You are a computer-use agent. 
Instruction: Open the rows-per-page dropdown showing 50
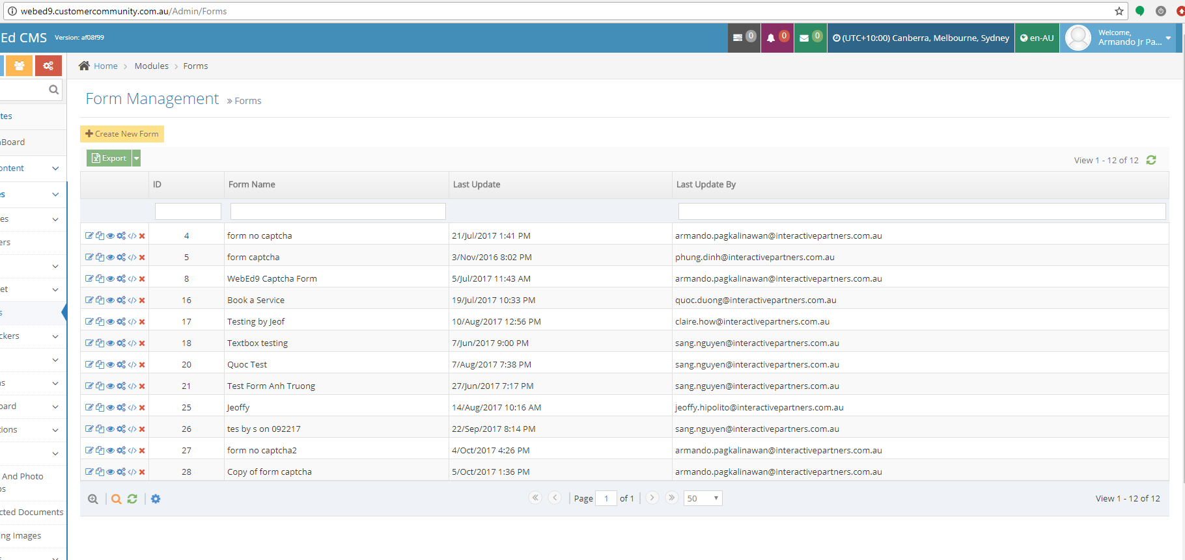tap(703, 498)
